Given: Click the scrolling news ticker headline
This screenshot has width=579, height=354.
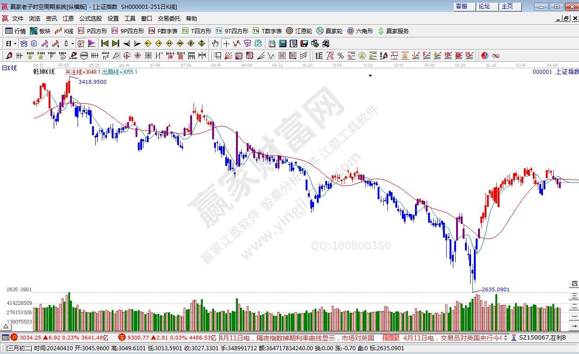Looking at the screenshot, I should pos(299,337).
